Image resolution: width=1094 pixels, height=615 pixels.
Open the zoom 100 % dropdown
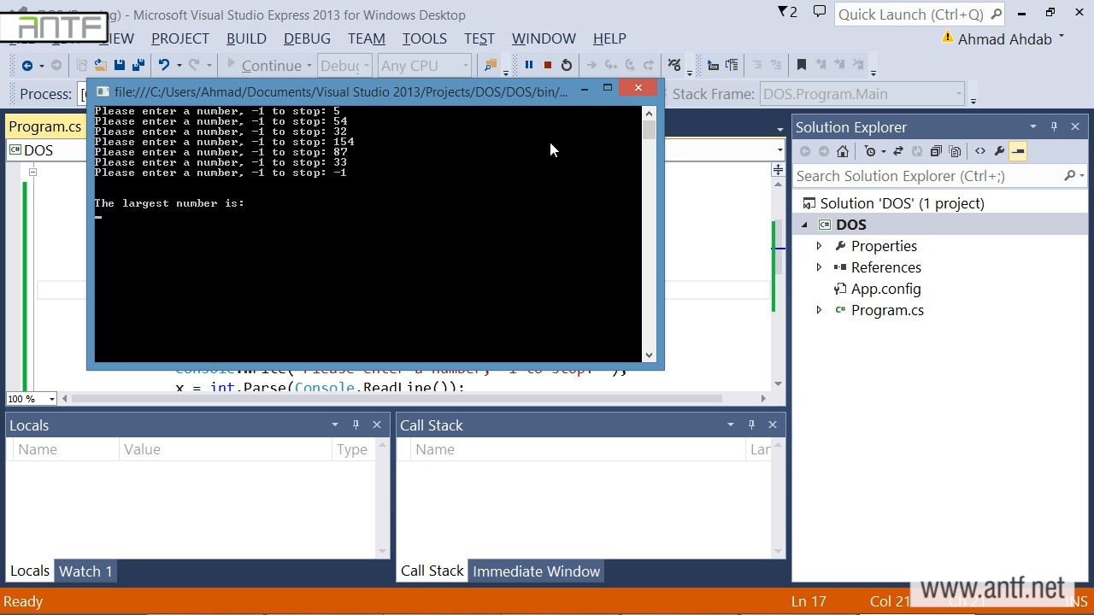point(51,399)
